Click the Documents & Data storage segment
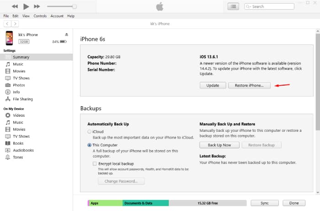Image resolution: width=320 pixels, height=211 pixels. coord(146,203)
